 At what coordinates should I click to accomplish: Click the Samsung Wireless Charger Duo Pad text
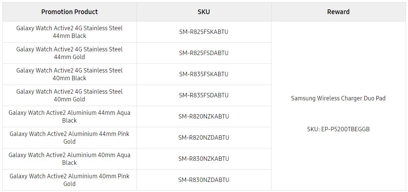[338, 98]
